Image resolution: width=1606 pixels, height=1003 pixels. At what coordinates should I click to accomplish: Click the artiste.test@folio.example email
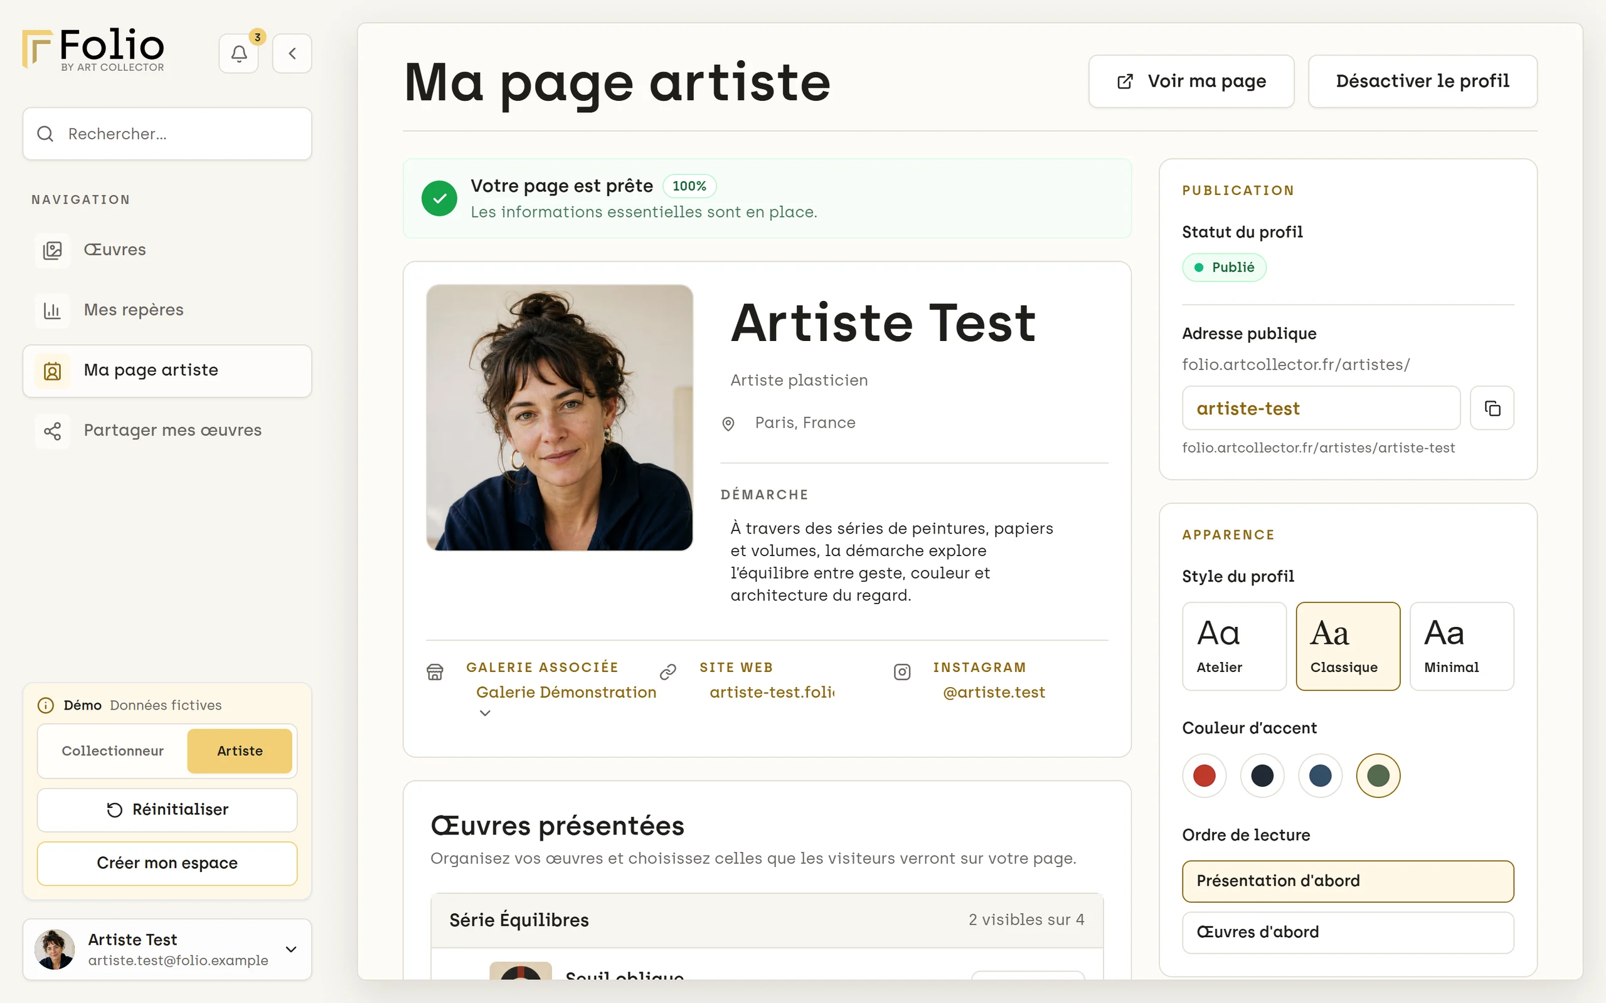(x=178, y=960)
